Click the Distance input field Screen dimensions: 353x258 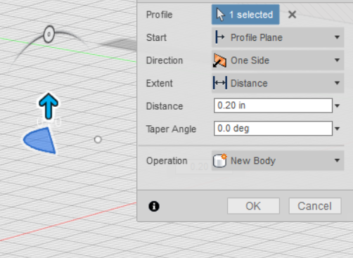click(x=273, y=105)
